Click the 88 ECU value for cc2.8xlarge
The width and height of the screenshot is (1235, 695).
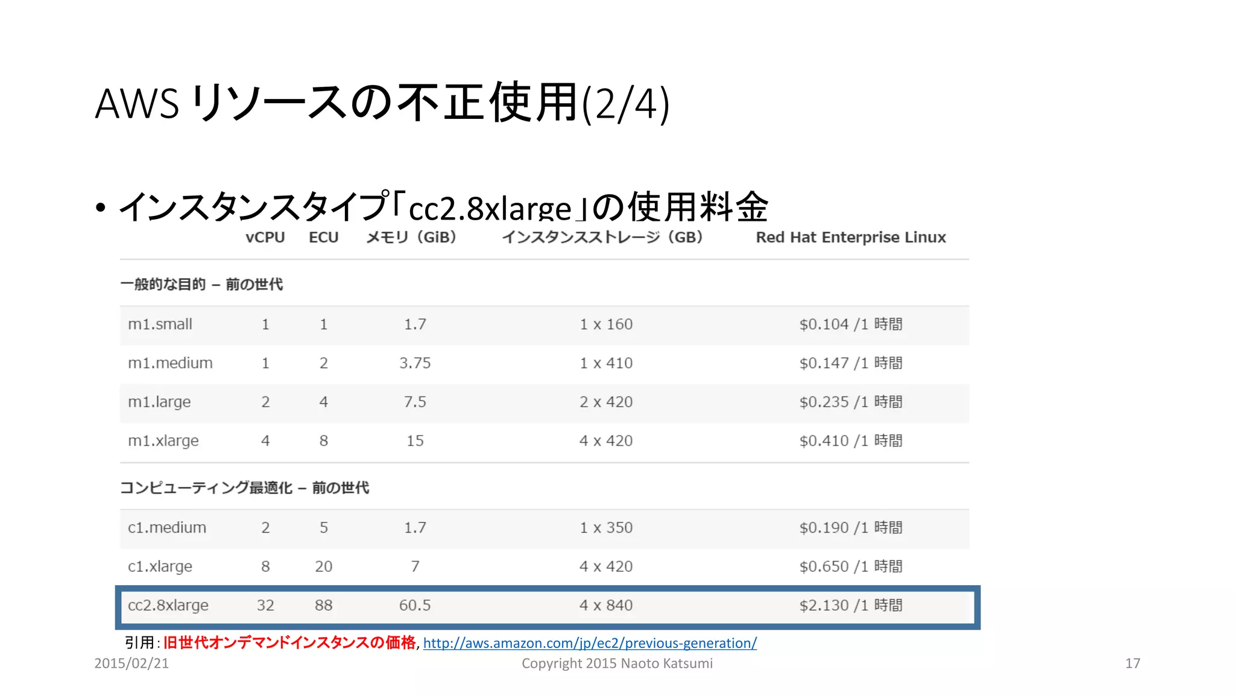[x=324, y=605]
